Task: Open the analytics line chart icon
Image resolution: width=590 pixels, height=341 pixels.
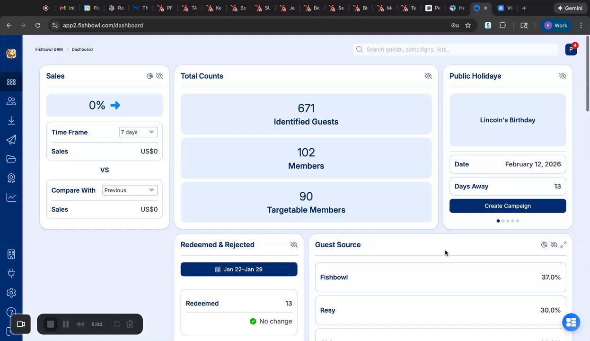Action: click(11, 197)
